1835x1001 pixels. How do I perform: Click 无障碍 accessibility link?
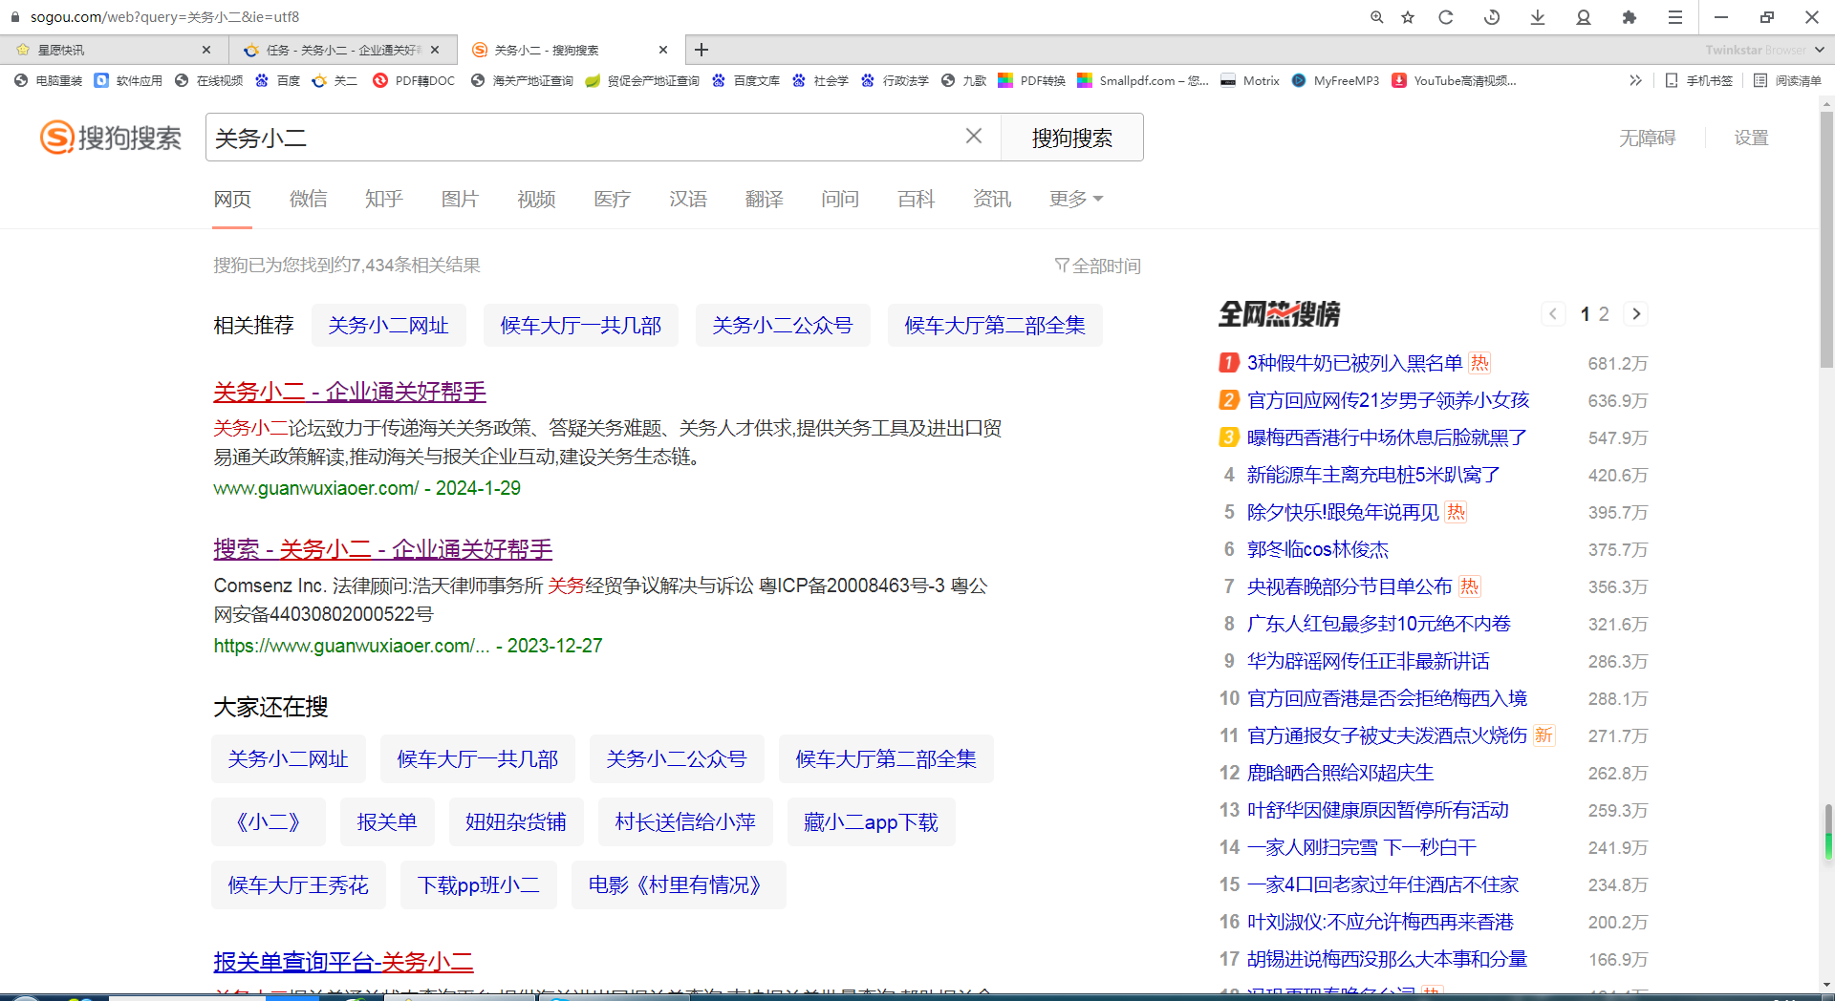click(x=1647, y=138)
